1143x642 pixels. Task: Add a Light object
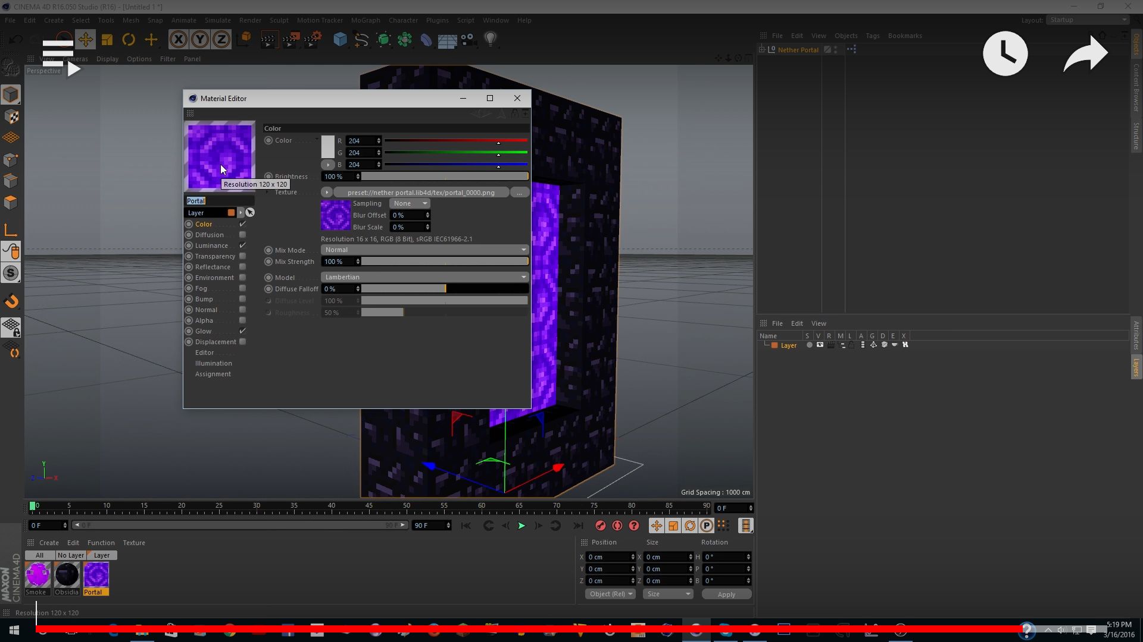click(491, 40)
